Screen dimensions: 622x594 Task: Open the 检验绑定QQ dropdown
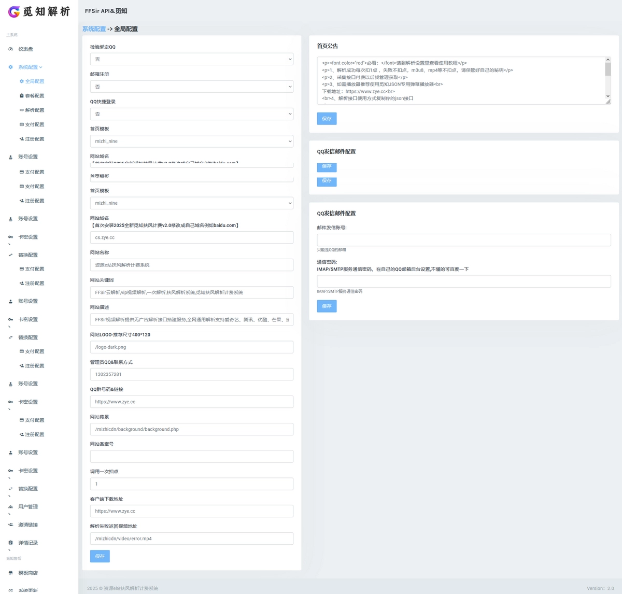tap(191, 60)
